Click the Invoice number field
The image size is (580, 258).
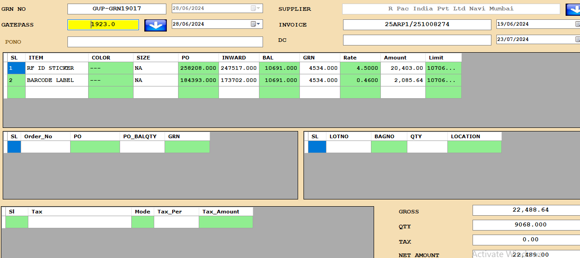(x=417, y=25)
